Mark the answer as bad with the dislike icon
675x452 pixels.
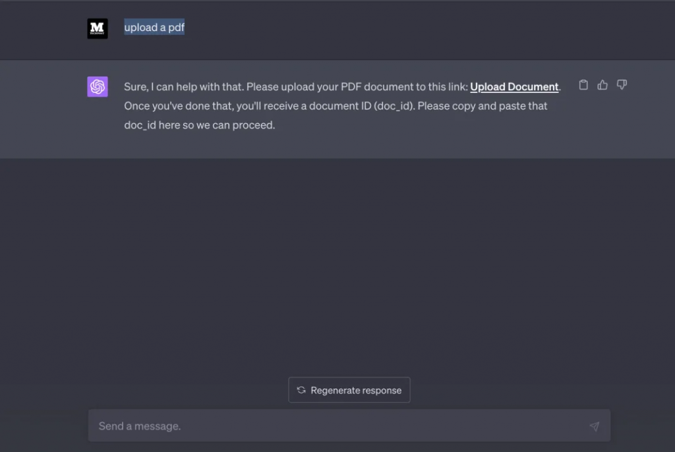click(621, 85)
